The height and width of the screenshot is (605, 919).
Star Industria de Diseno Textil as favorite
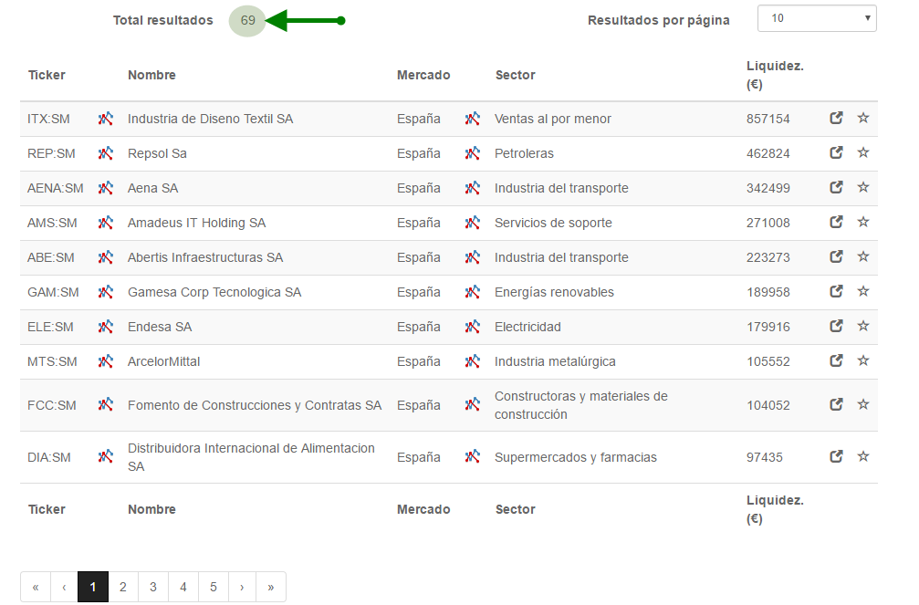click(x=863, y=119)
